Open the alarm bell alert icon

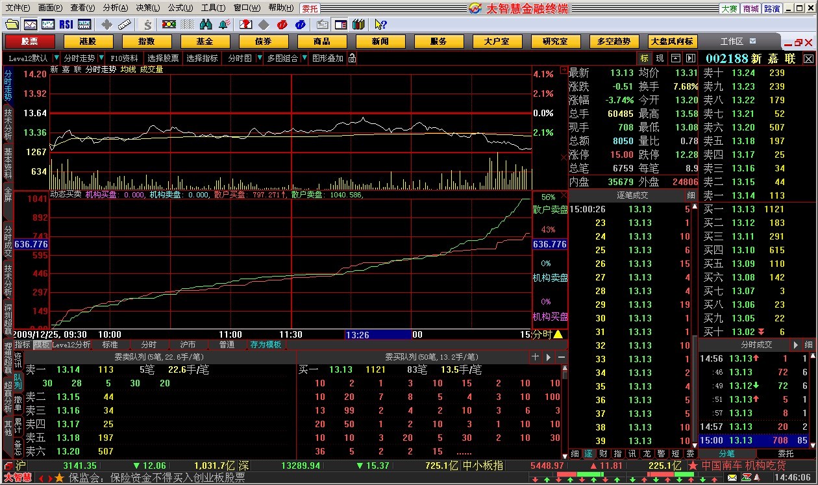click(x=223, y=24)
